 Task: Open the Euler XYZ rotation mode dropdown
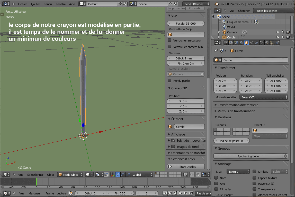click(x=264, y=97)
